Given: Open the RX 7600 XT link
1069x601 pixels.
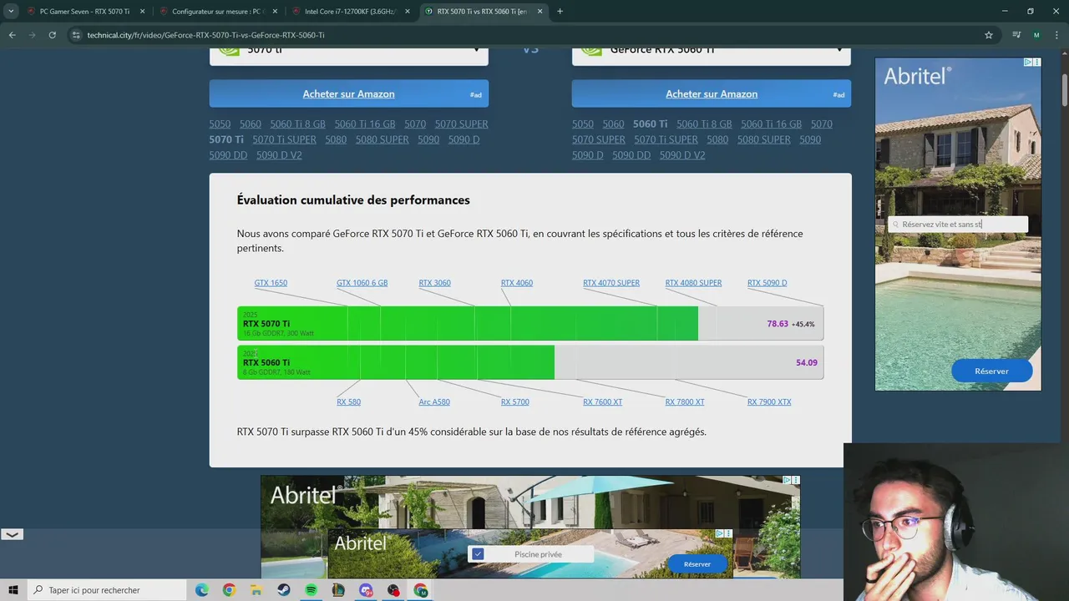Looking at the screenshot, I should pos(602,402).
